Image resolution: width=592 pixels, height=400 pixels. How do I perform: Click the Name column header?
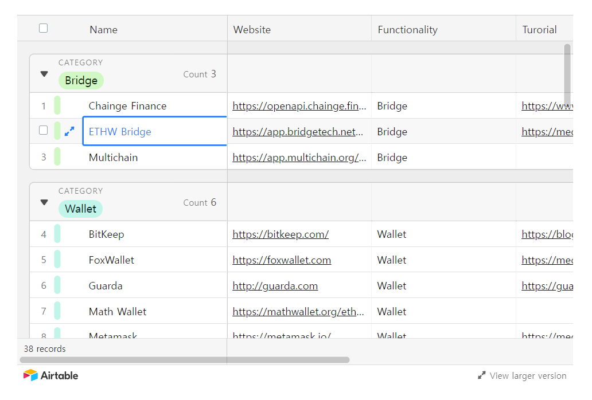(x=103, y=30)
